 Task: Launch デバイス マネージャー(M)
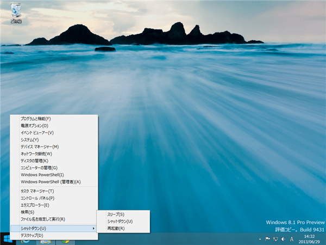(x=54, y=147)
